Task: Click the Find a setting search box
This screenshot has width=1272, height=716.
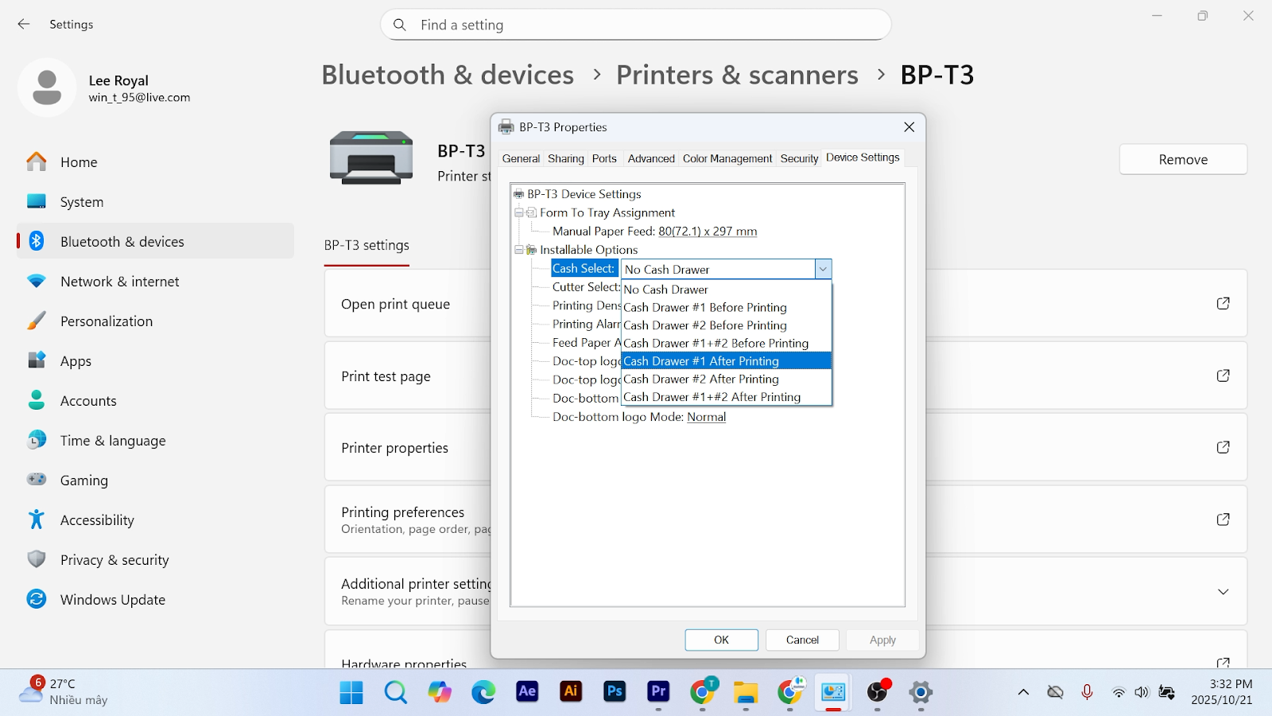Action: pos(636,25)
